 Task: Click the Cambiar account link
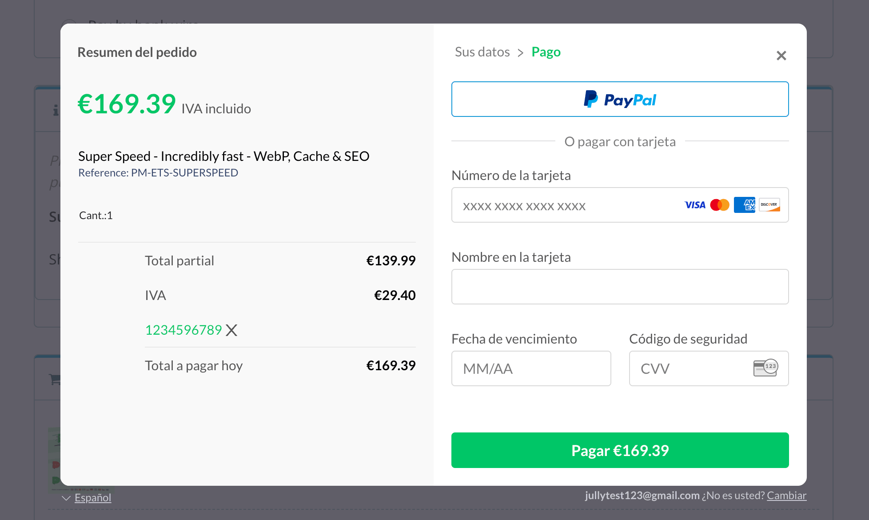(x=786, y=496)
